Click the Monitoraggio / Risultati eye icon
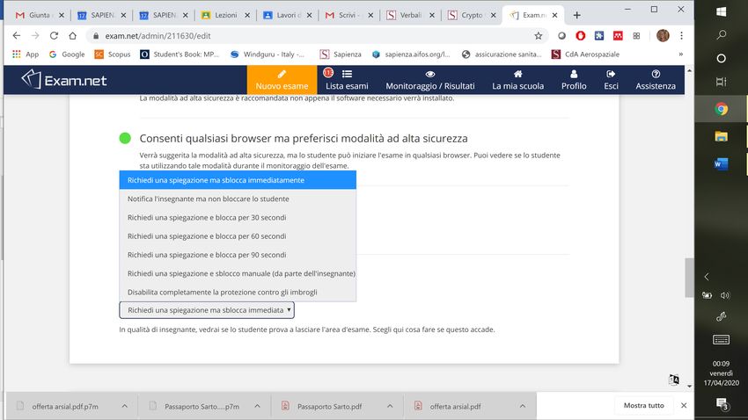748x420 pixels. tap(429, 75)
